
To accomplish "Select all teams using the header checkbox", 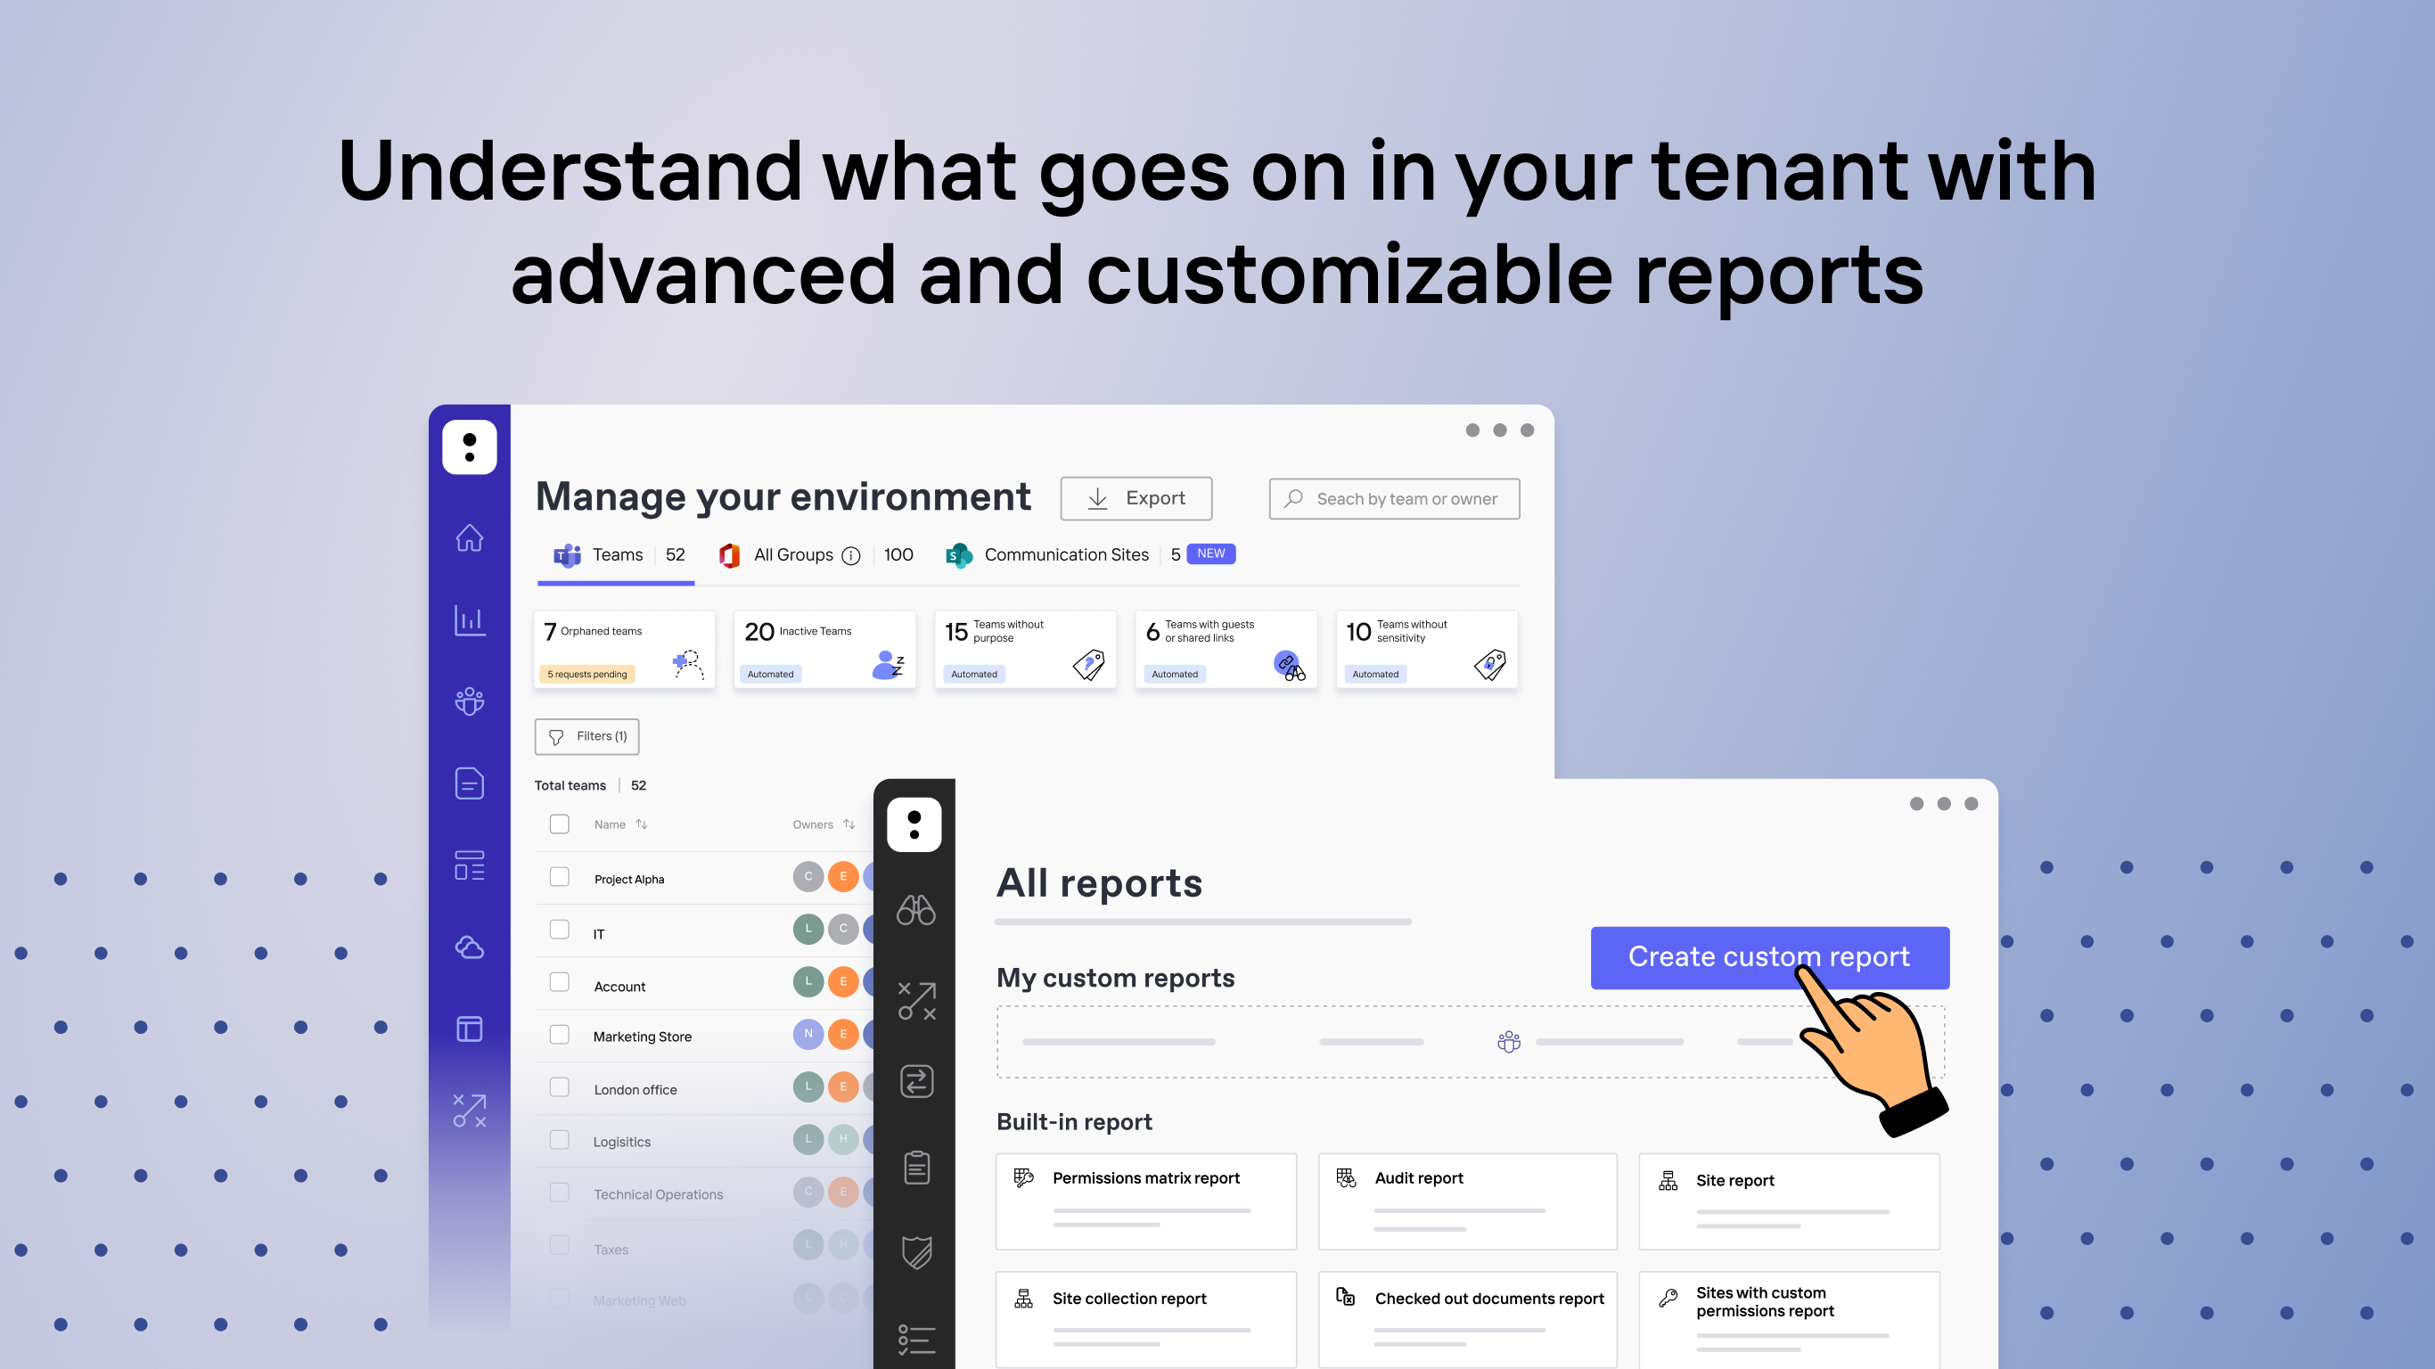I will (x=559, y=824).
